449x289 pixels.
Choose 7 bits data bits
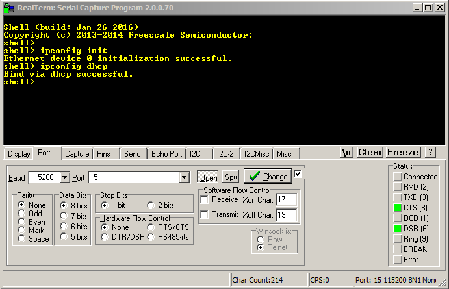[64, 216]
